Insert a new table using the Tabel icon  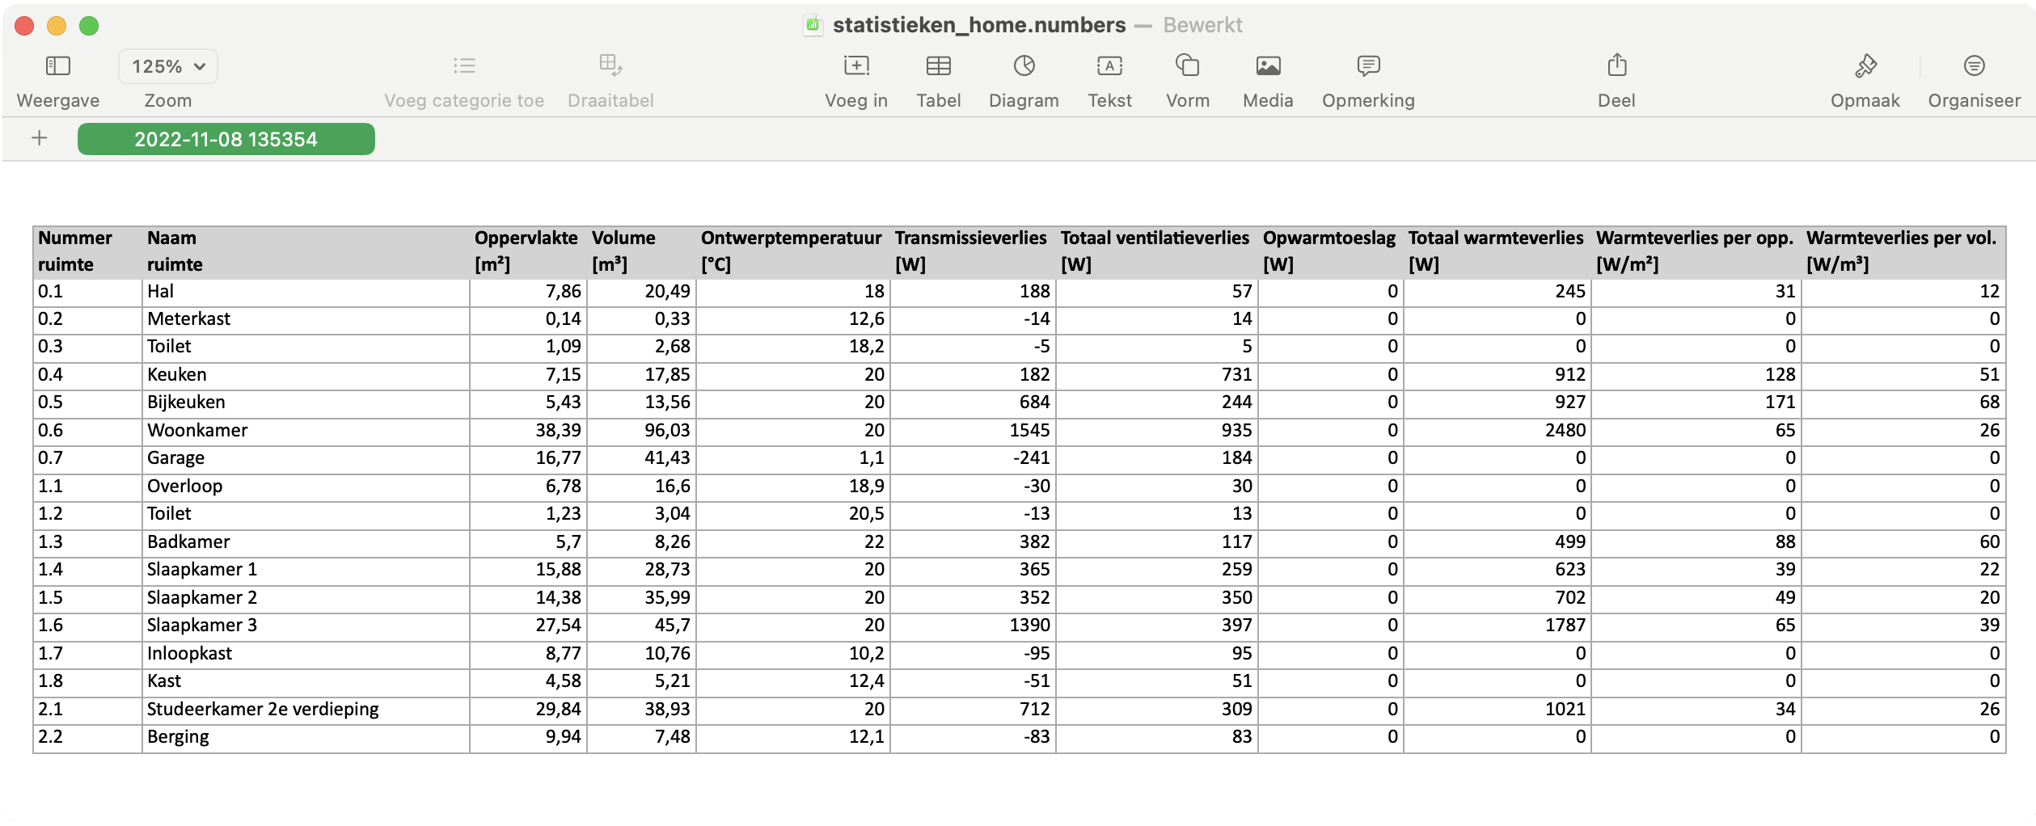click(938, 77)
